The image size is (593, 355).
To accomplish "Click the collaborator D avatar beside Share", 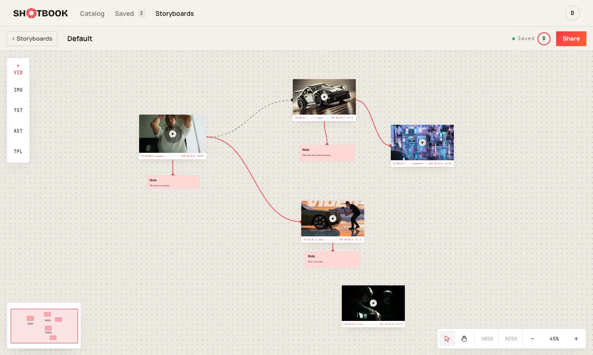I will coord(544,39).
